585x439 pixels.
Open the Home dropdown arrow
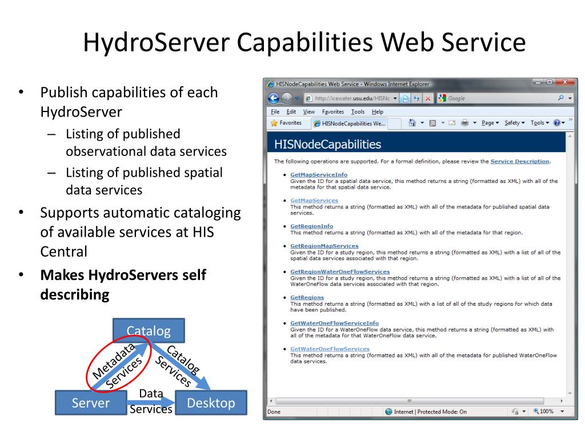point(422,123)
